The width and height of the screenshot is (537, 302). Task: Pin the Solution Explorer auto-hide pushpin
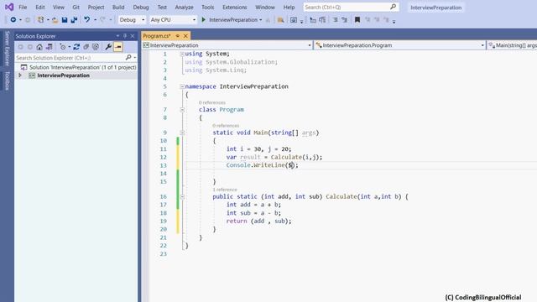click(125, 36)
